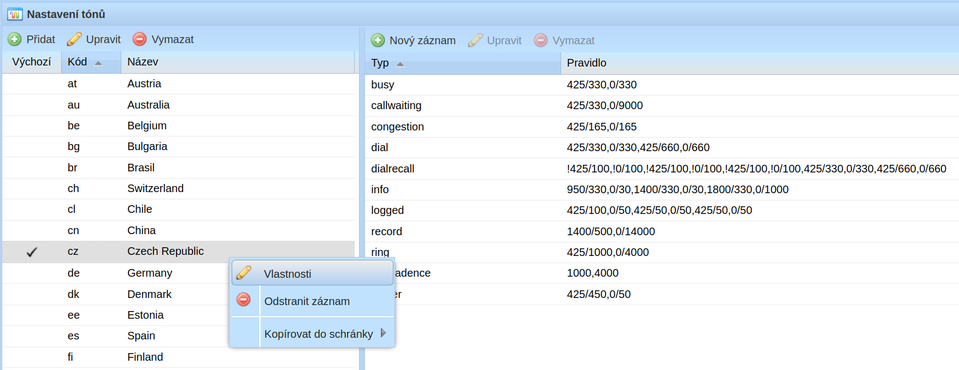Click the red minus Vymazat icon in left panel
The height and width of the screenshot is (370, 959).
[x=140, y=39]
